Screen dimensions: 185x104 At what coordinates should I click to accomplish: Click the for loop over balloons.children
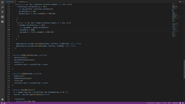(44, 4)
